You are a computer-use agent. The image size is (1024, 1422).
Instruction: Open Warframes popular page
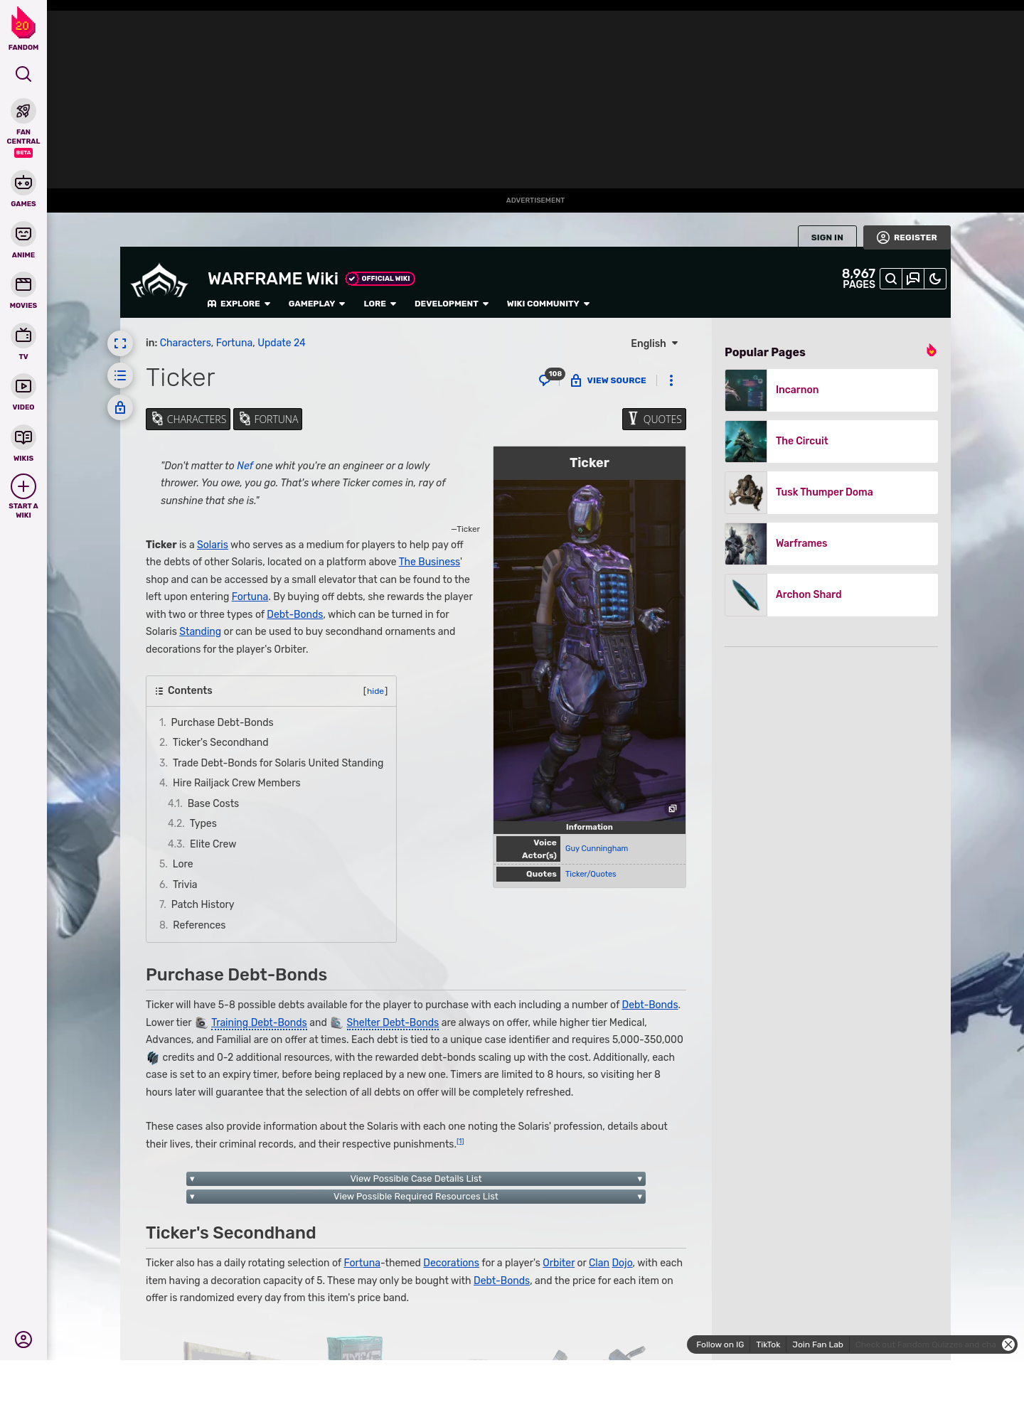coord(831,544)
